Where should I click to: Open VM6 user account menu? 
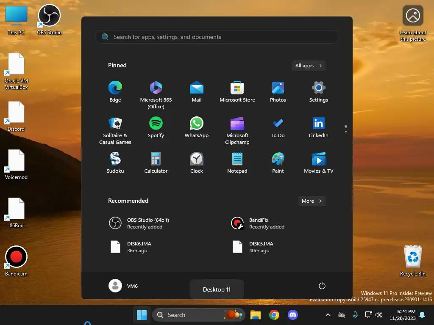pos(123,286)
